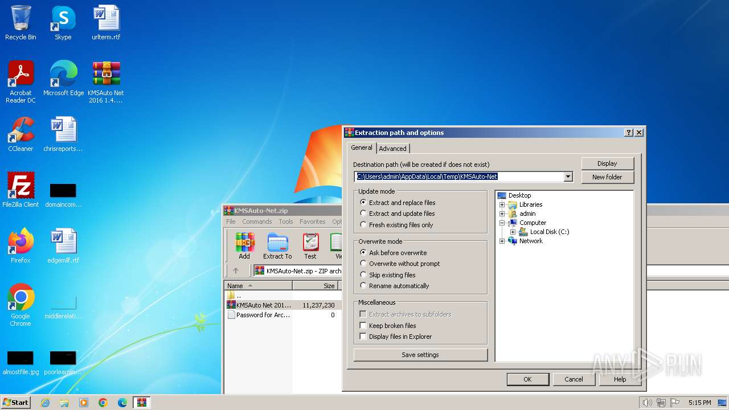Select the edgemilf.rtf desktop file
This screenshot has width=729, height=410.
coord(63,246)
